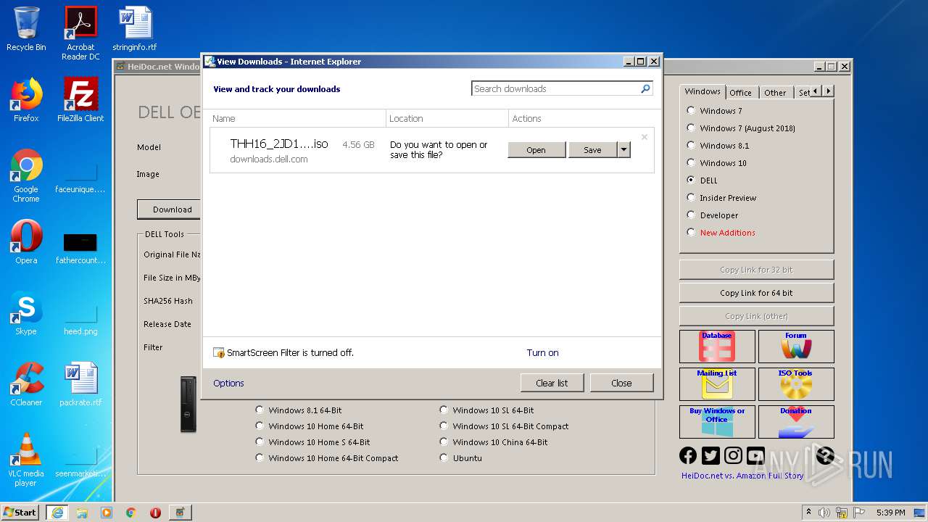Choose Windows 10 Home 64-Bit filter

click(260, 426)
